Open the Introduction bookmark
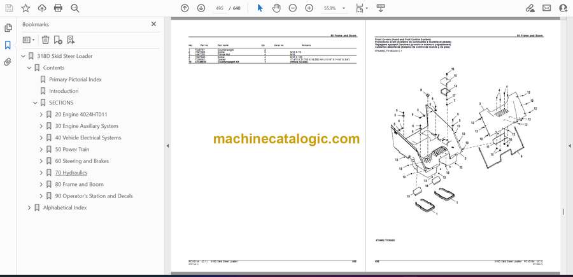Screen dimensions: 573x277 tap(64, 91)
